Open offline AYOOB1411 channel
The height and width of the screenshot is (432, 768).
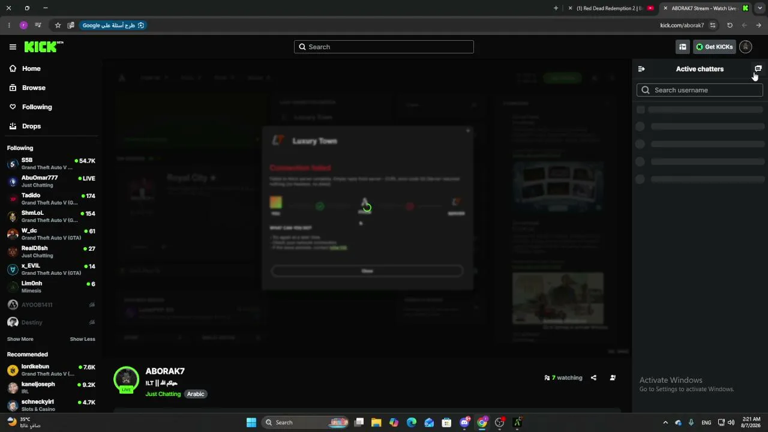point(51,305)
